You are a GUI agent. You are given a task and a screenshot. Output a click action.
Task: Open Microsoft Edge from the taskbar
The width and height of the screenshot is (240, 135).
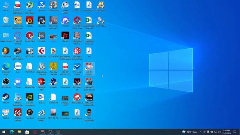[12, 132]
